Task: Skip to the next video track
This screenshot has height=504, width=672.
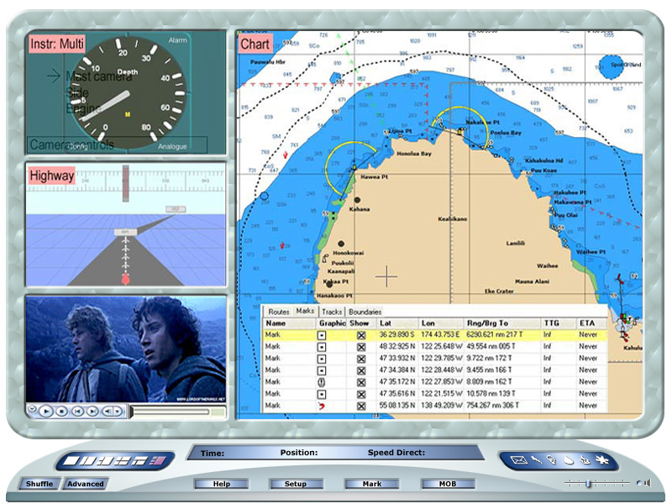Action: point(92,412)
